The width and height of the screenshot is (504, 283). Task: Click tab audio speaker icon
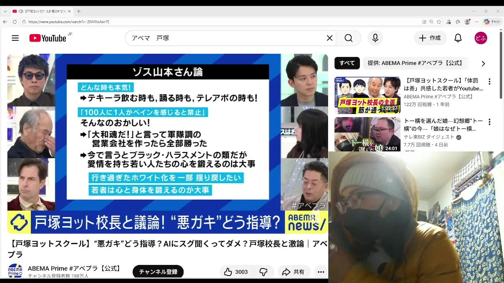pos(20,11)
